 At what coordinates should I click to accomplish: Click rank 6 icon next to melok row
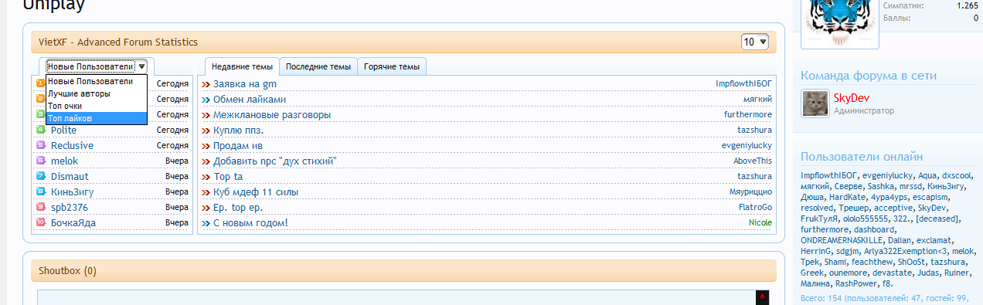click(40, 161)
